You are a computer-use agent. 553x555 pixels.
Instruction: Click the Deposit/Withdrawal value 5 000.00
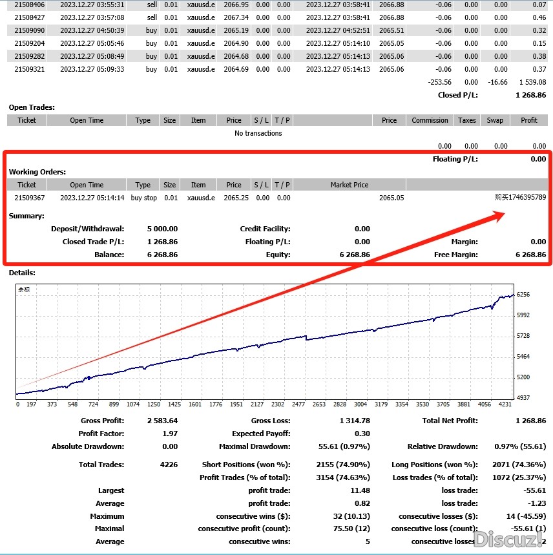162,229
